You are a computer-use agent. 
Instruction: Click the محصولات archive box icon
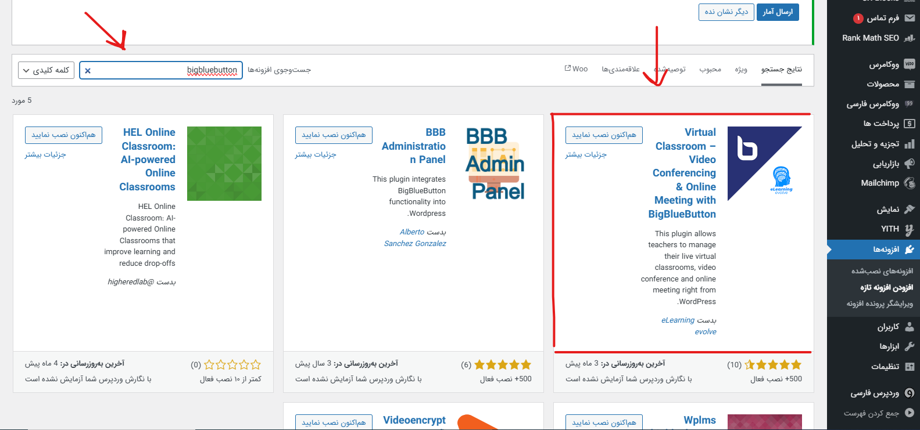tap(910, 84)
